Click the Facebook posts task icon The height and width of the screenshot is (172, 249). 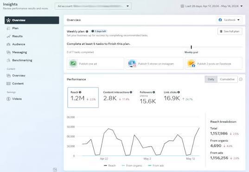(x=191, y=63)
